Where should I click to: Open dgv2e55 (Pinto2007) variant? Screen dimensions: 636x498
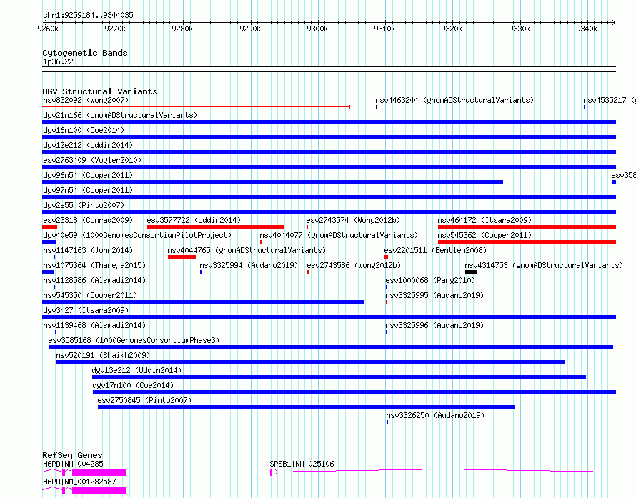pos(84,205)
